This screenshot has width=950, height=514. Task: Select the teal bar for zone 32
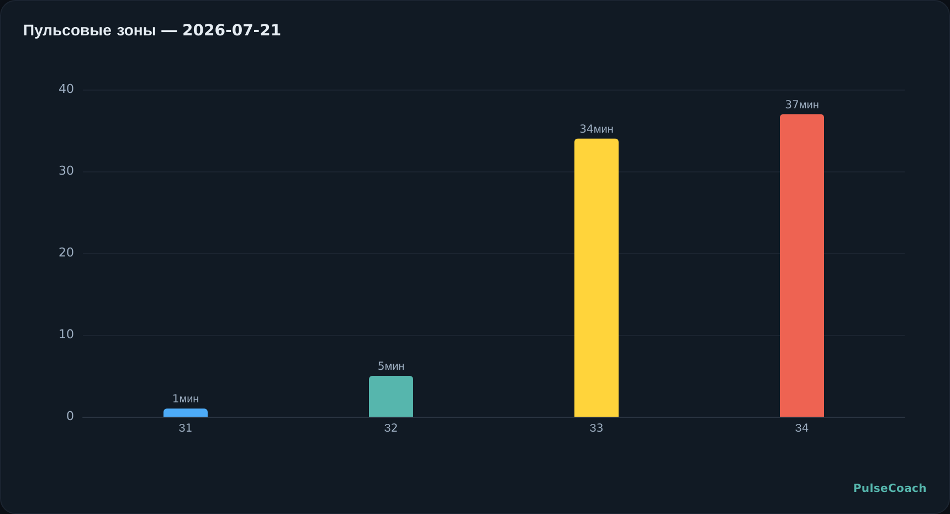[x=391, y=396]
